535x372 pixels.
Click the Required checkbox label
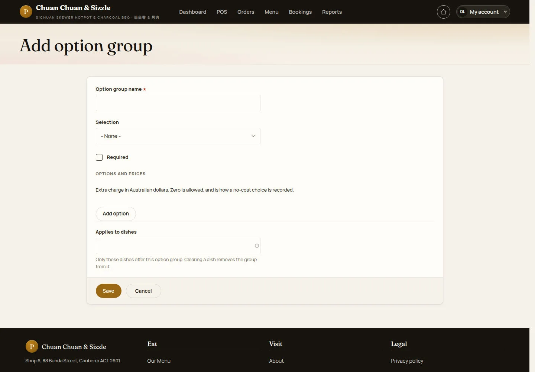point(117,157)
